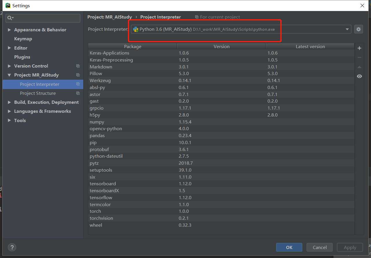Select the six package row
The height and width of the screenshot is (258, 371).
coord(221,177)
